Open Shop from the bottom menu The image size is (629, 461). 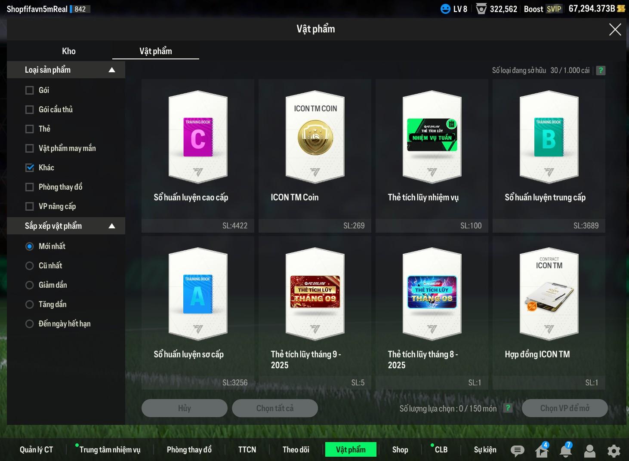(x=400, y=450)
